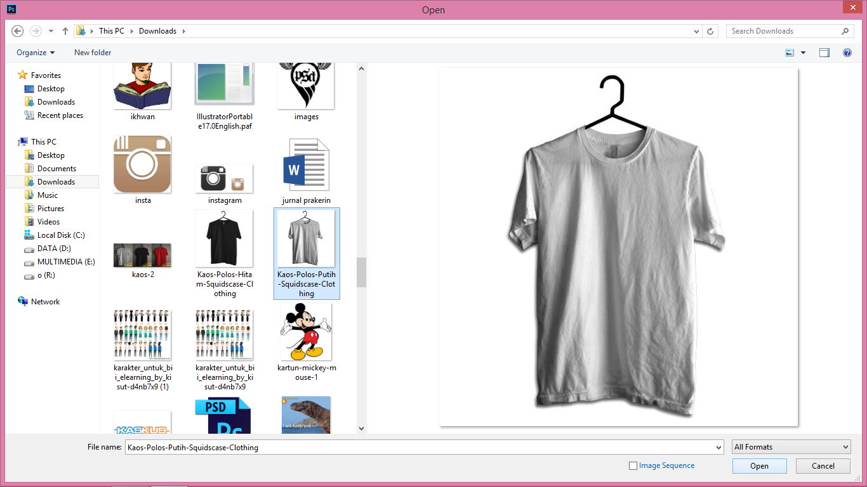Image resolution: width=867 pixels, height=487 pixels.
Task: Open address bar history dropdown
Action: point(696,30)
